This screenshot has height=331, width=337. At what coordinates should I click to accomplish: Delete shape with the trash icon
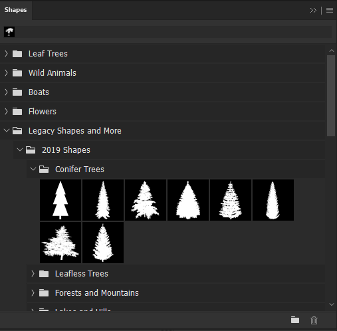click(314, 320)
